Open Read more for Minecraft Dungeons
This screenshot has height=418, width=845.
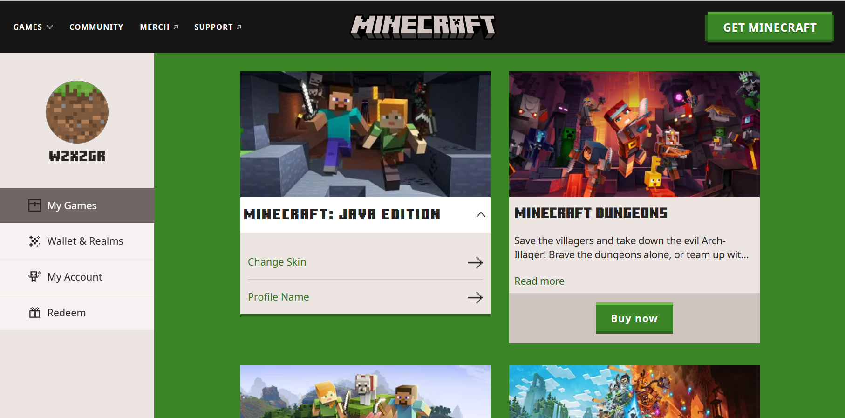539,281
